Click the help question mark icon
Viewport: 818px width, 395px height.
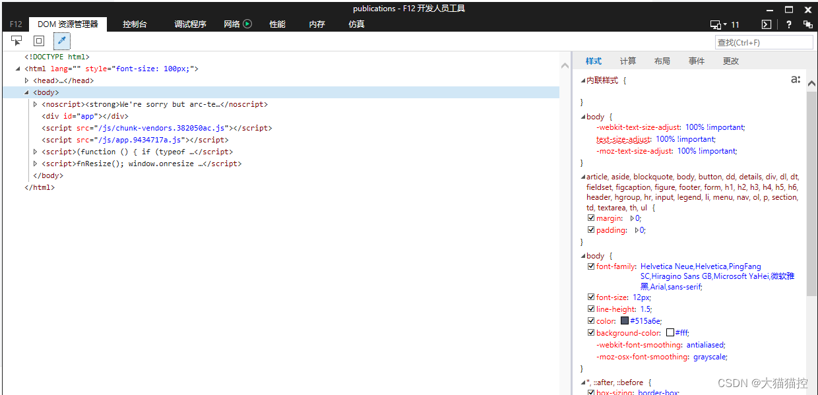tap(788, 24)
